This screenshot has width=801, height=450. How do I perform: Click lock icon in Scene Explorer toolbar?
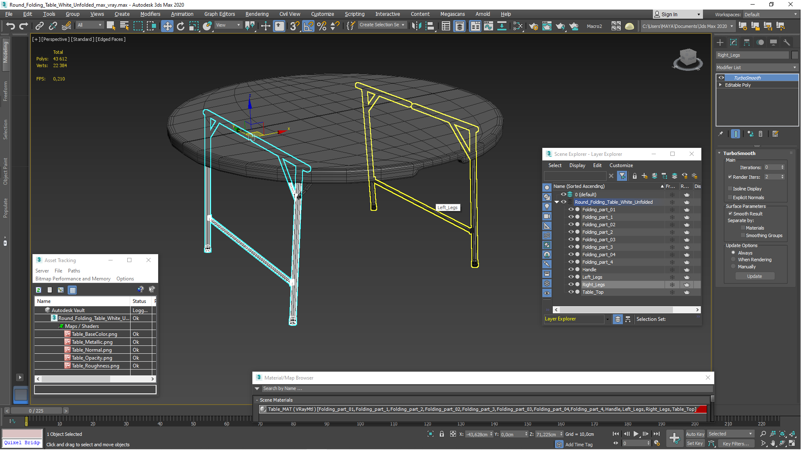click(x=634, y=176)
